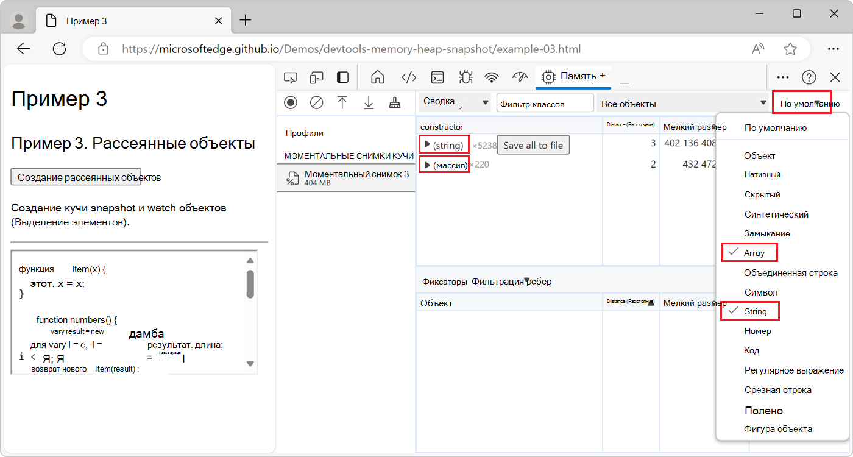The height and width of the screenshot is (457, 853).
Task: Enable the Символ filter option
Action: click(760, 292)
